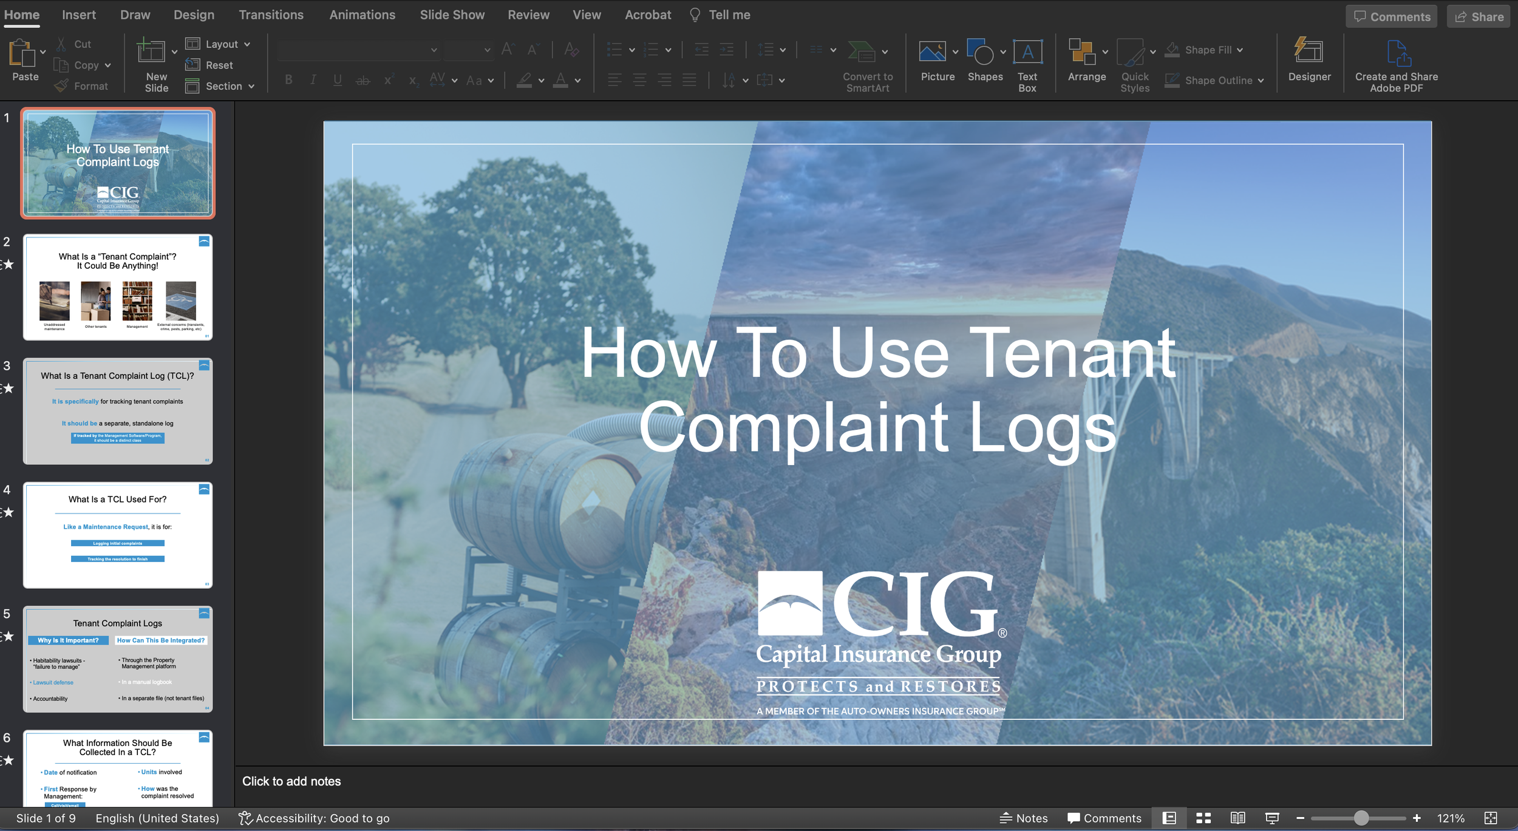Viewport: 1518px width, 831px height.
Task: Fit slide to current window
Action: (1491, 818)
